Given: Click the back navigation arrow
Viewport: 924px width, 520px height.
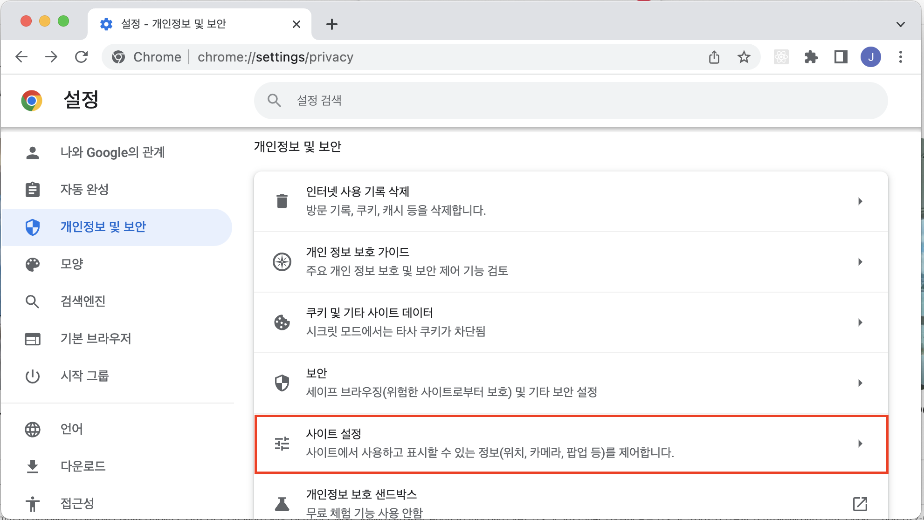Looking at the screenshot, I should pyautogui.click(x=22, y=57).
